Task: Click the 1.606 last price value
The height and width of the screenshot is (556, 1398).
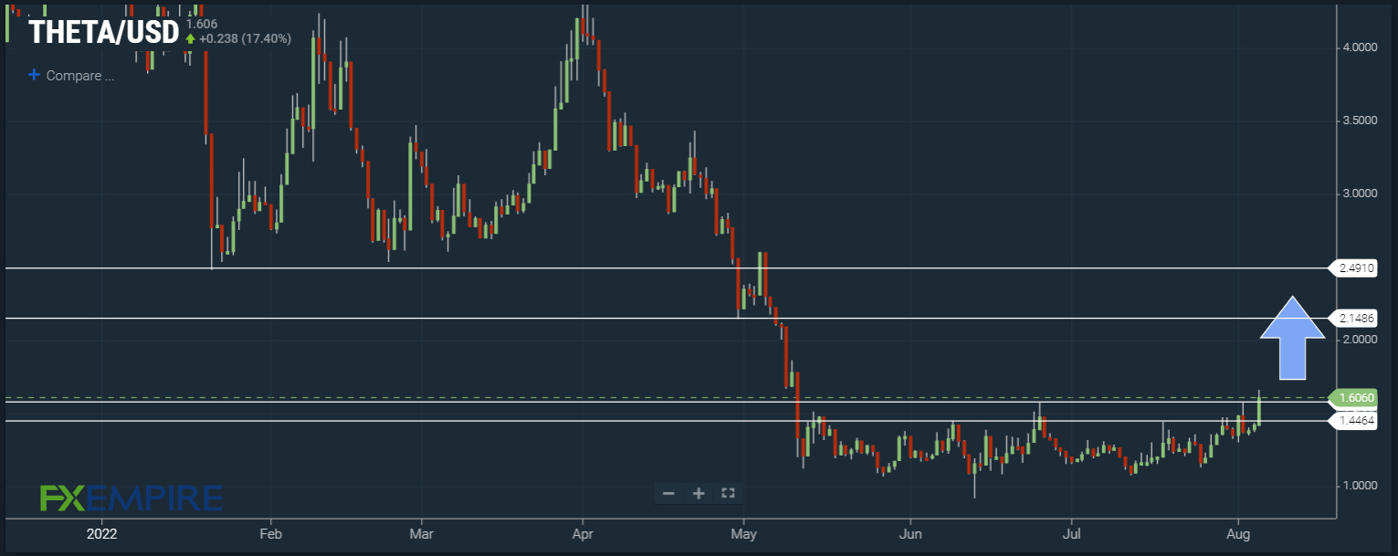Action: pyautogui.click(x=202, y=24)
